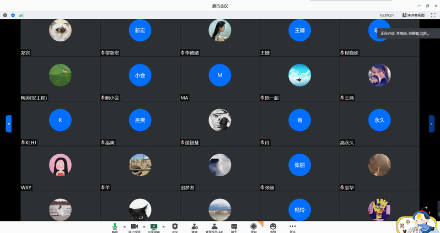Click the share screen icon
This screenshot has height=233, width=440.
click(x=154, y=226)
